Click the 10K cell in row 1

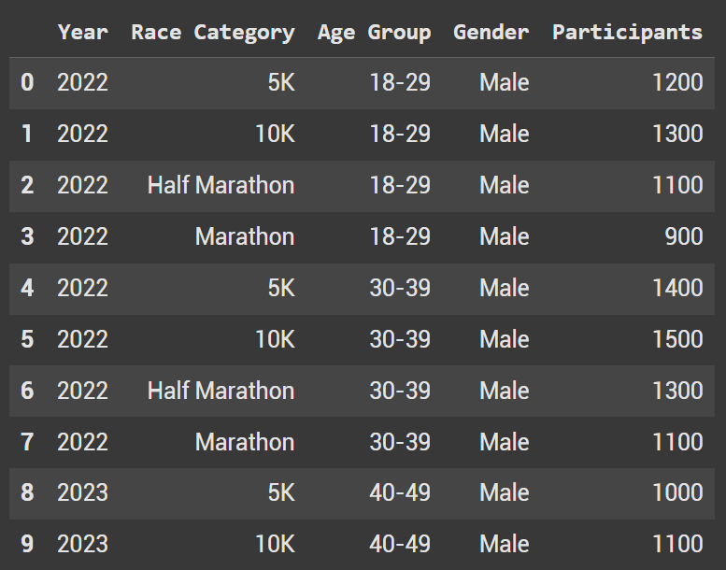[x=275, y=134]
